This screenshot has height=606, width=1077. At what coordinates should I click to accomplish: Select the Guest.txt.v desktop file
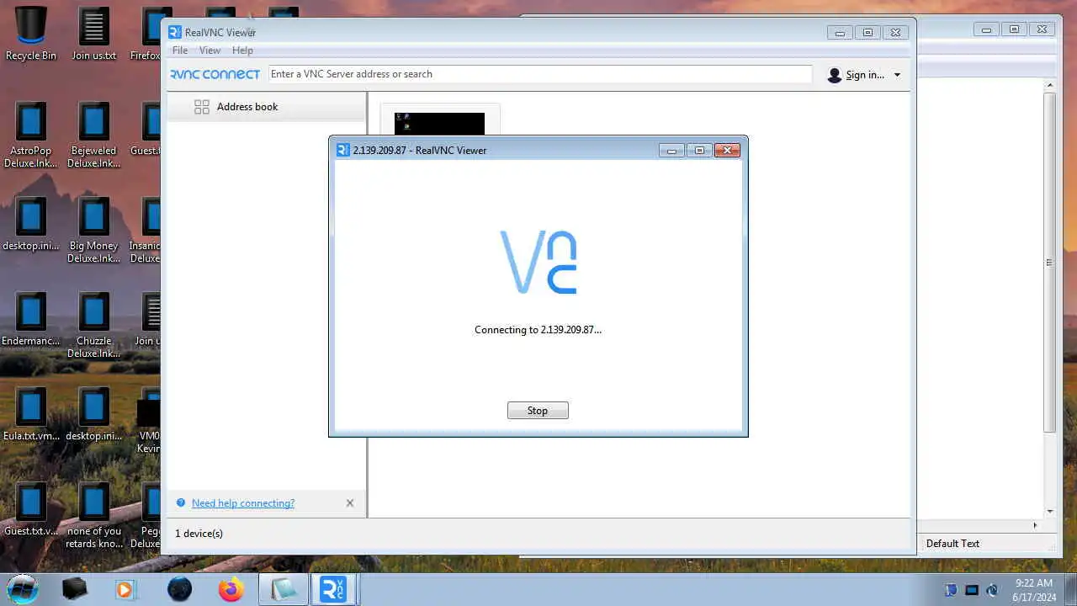pyautogui.click(x=31, y=510)
